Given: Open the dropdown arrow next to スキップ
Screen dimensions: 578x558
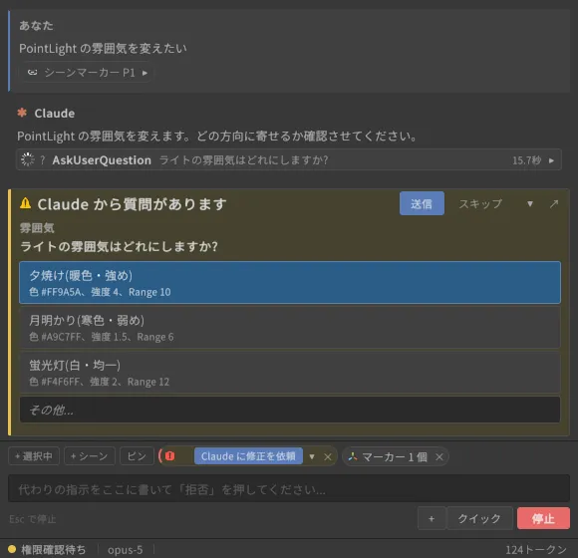Looking at the screenshot, I should pyautogui.click(x=530, y=204).
